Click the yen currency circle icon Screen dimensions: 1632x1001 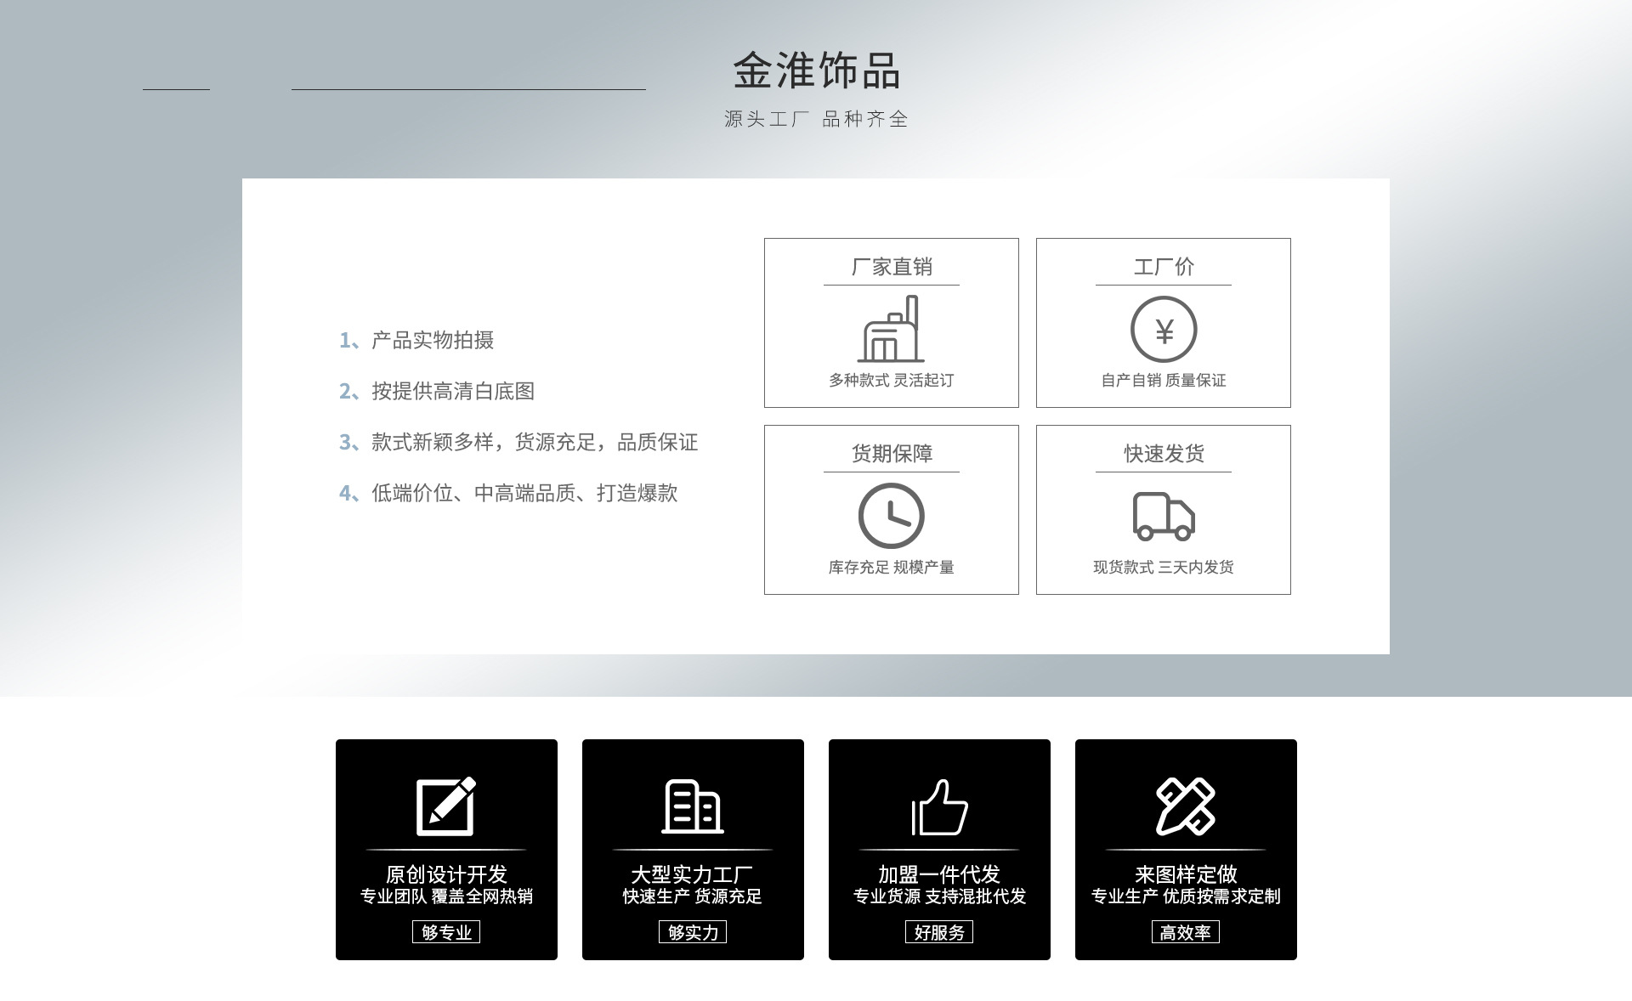tap(1163, 330)
